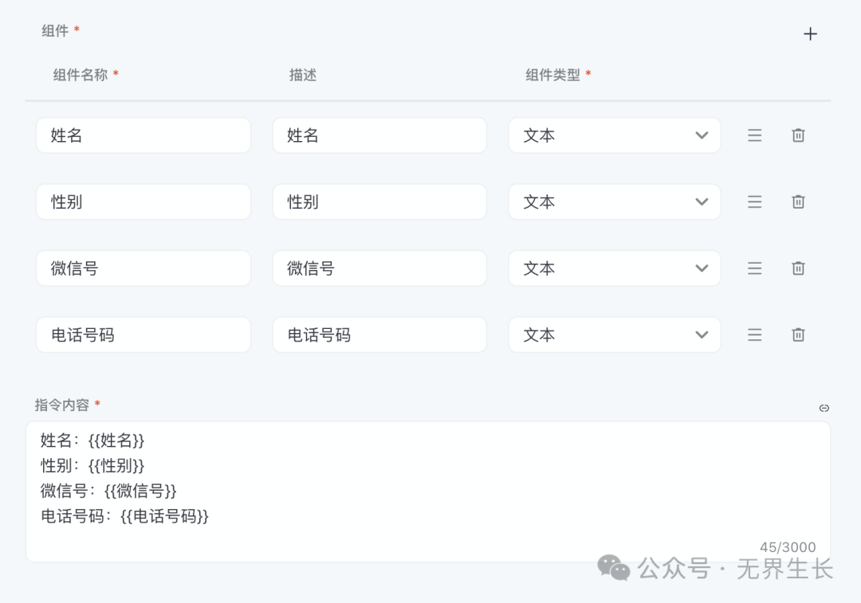Open the component type dropdown for 姓名
This screenshot has height=603, width=861.
tap(614, 135)
